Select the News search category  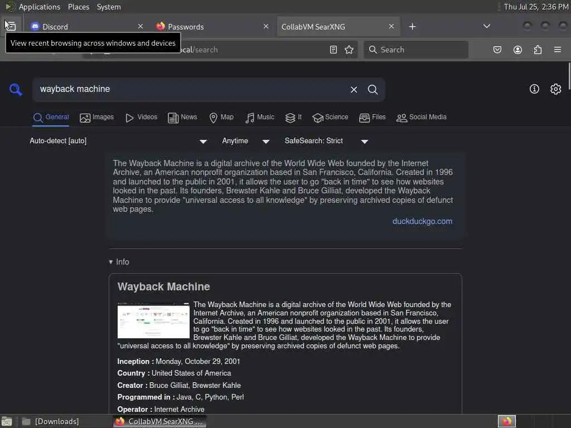click(182, 117)
